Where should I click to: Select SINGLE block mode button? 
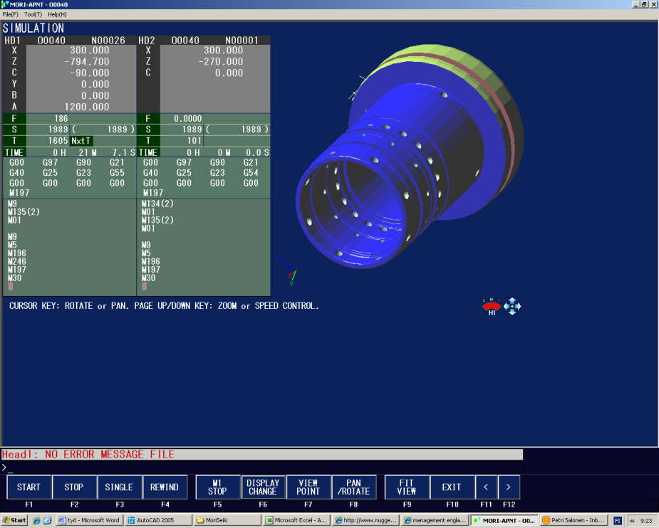pyautogui.click(x=120, y=487)
